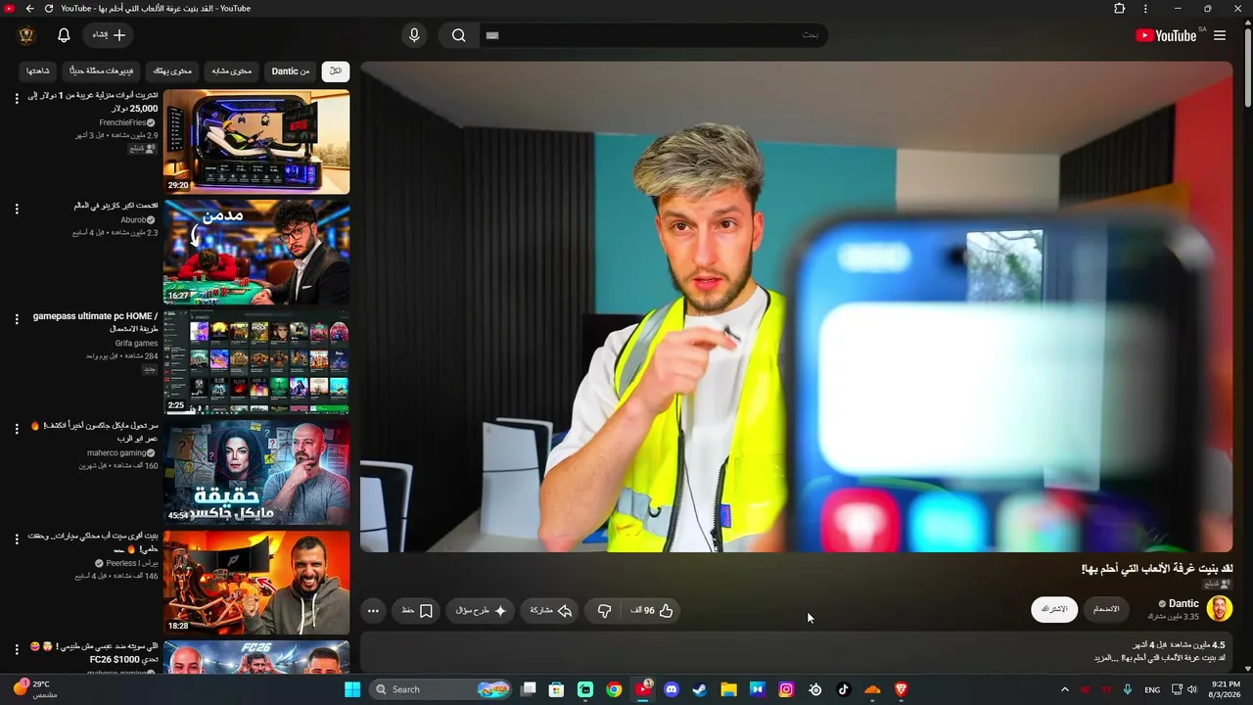Start voice search with the microphone
The width and height of the screenshot is (1253, 705).
point(414,35)
